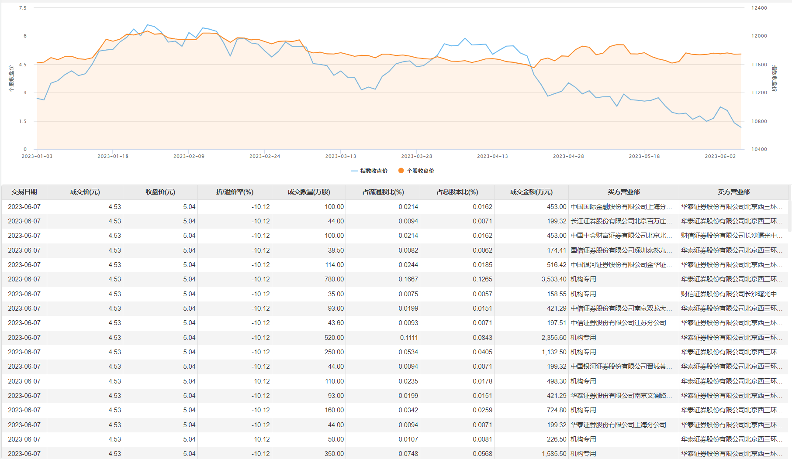Click the table's vertical scrollbar
Screen dimensions: 792x459
[x=790, y=214]
